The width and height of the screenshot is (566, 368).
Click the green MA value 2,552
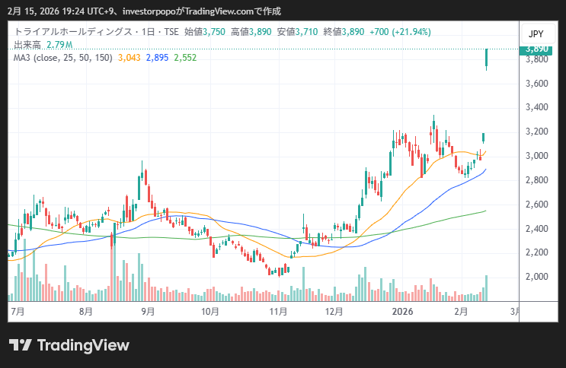pos(185,58)
